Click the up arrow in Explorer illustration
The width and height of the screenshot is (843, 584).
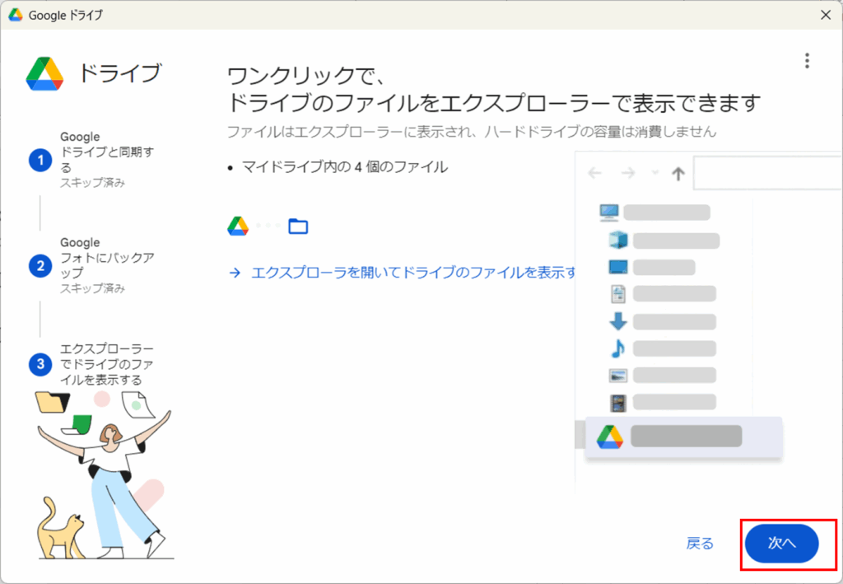coord(678,173)
